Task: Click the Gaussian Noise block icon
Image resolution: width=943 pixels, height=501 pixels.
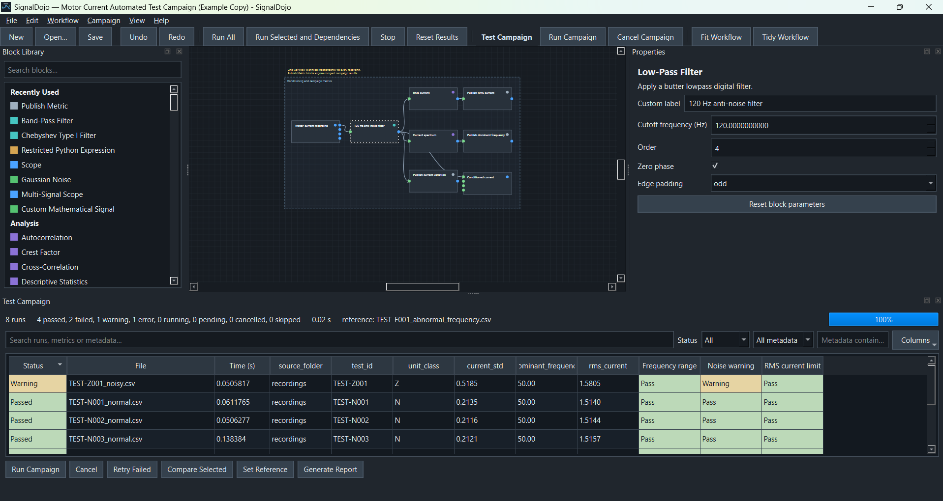Action: pyautogui.click(x=14, y=180)
